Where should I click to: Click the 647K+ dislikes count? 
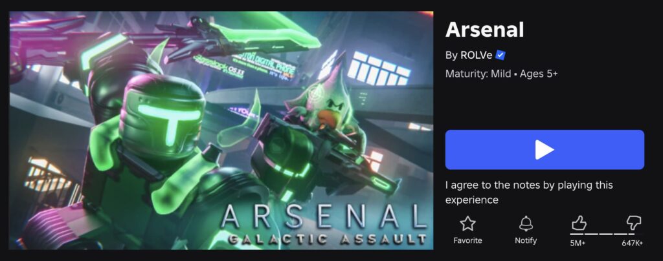632,243
